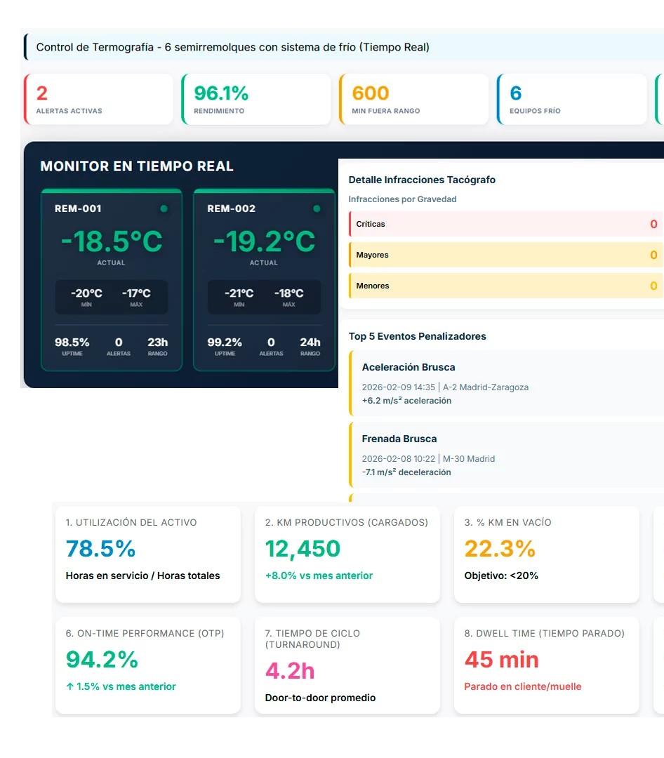The height and width of the screenshot is (758, 664).
Task: Click the -19.2°C current temperature reading
Action: click(x=264, y=241)
